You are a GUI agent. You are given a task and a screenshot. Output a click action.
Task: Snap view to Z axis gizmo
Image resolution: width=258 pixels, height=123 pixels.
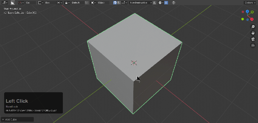click(x=247, y=11)
